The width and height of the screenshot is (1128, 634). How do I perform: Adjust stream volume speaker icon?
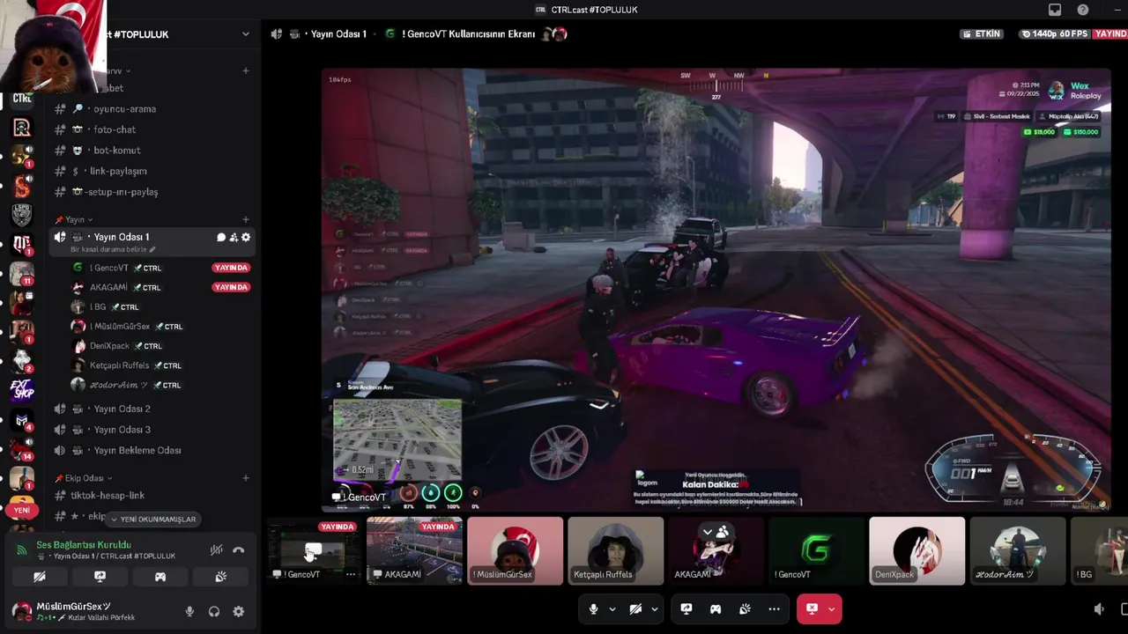click(x=1099, y=609)
